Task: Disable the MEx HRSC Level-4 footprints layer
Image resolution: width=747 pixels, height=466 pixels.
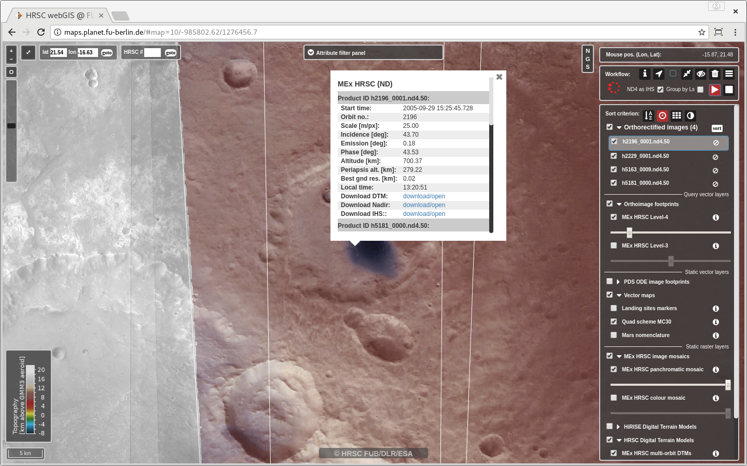Action: 614,217
